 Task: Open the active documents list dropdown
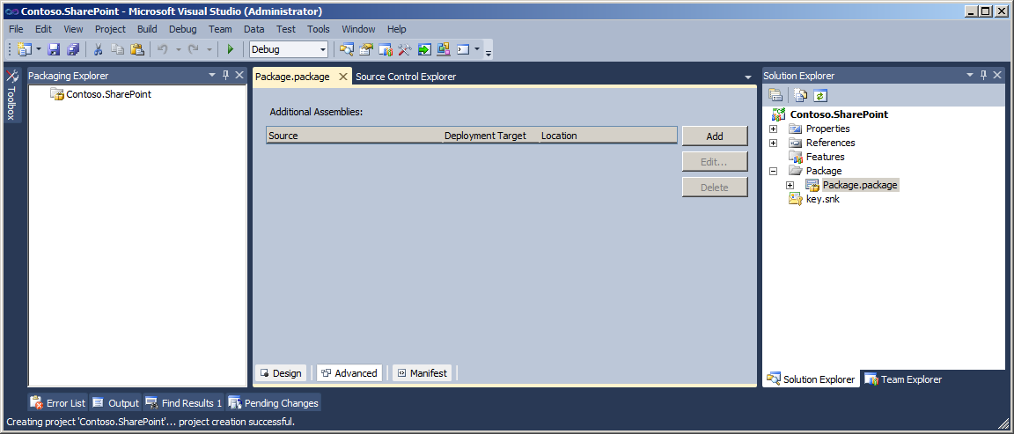(748, 77)
